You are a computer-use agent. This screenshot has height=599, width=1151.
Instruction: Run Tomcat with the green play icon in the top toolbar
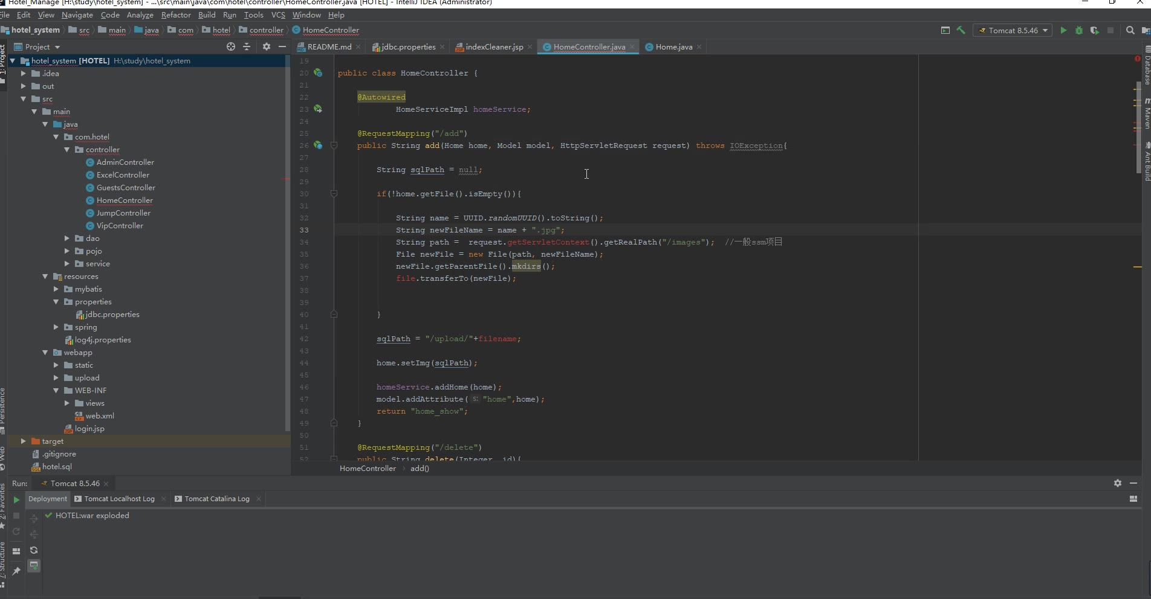click(x=1063, y=30)
